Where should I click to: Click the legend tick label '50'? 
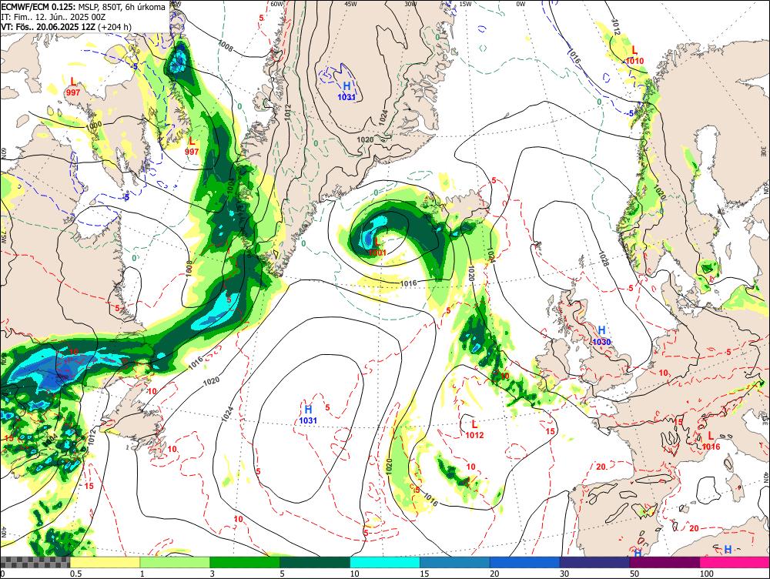tap(634, 574)
